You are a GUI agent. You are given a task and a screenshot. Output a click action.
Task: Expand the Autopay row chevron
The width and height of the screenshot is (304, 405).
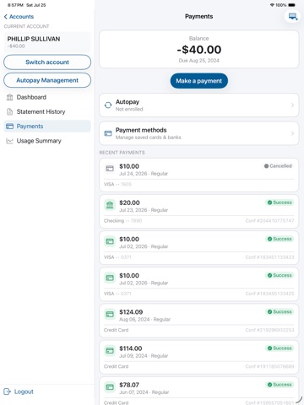pos(292,105)
